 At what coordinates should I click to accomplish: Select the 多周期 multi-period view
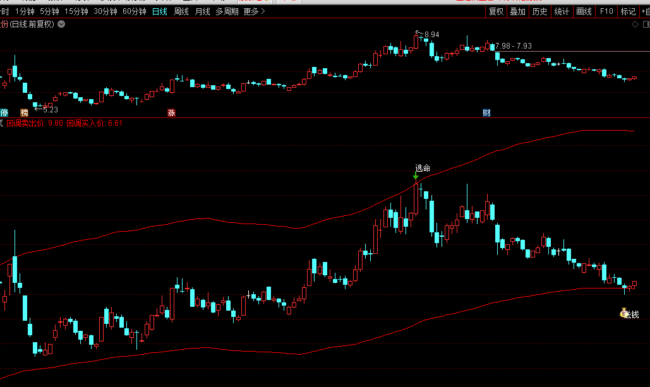227,11
